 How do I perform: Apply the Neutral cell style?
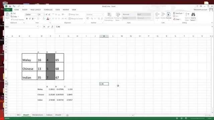[x=144, y=18]
